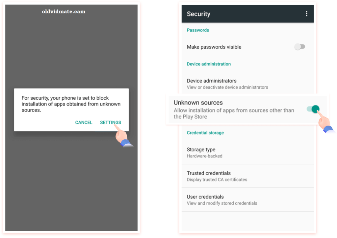This screenshot has height=238, width=337.
Task: Open Storage type setting
Action: point(247,153)
